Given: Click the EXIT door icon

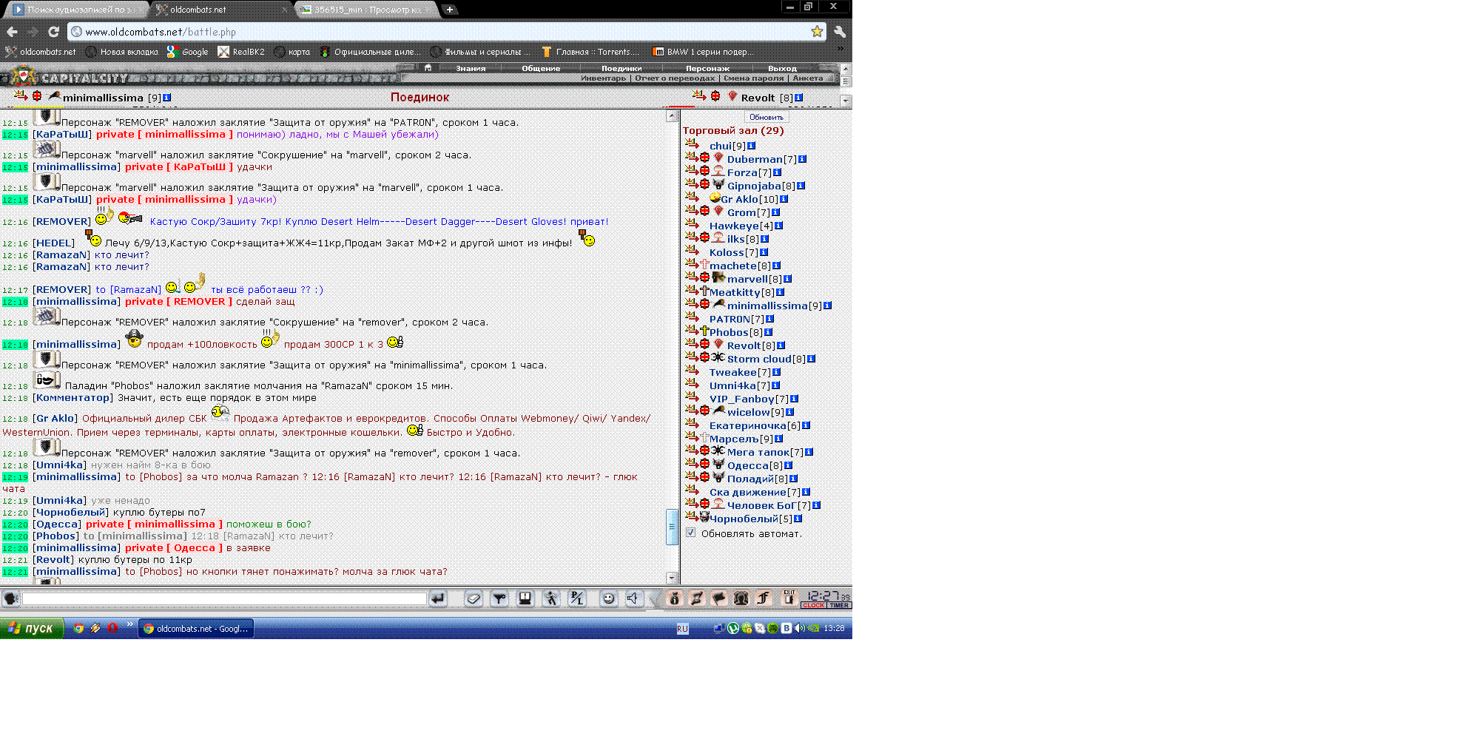Looking at the screenshot, I should tap(789, 598).
